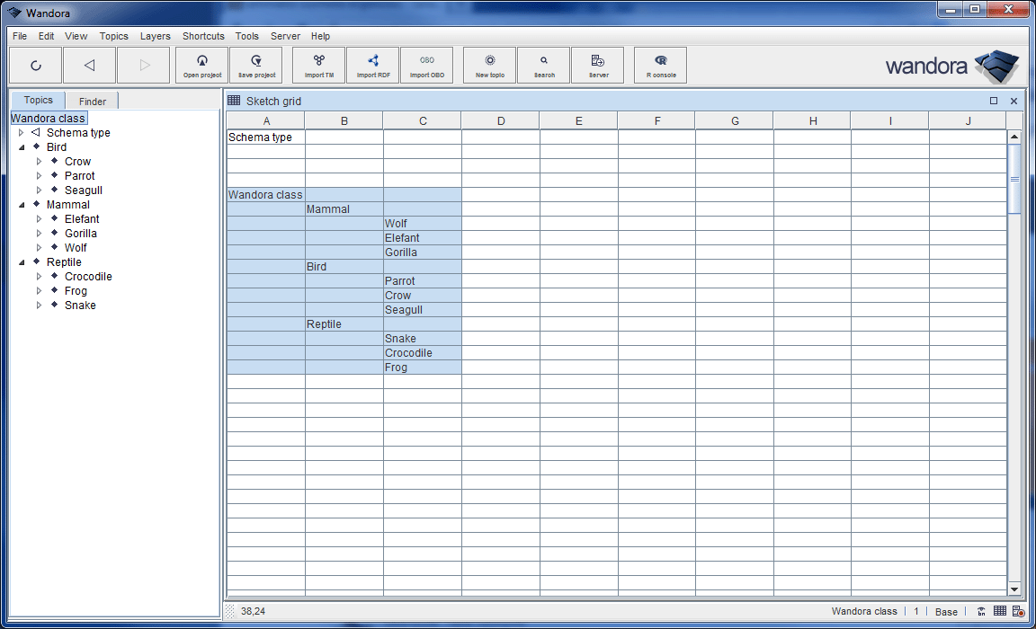Click the Save project toolbar icon
The height and width of the screenshot is (629, 1036).
pos(256,65)
